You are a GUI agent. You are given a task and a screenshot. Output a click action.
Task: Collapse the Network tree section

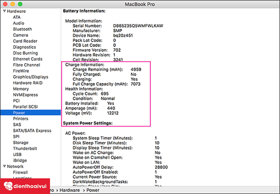[x=4, y=166]
